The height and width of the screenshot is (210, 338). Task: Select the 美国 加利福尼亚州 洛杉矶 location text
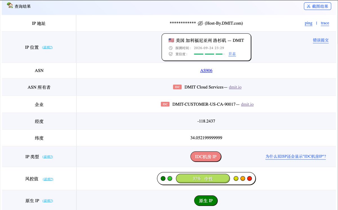tap(201, 40)
